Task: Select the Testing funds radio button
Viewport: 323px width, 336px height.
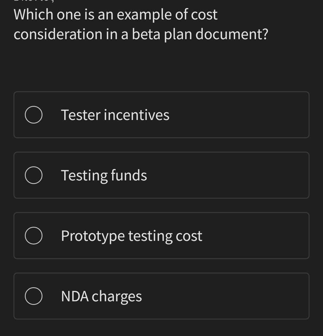Action: (33, 175)
